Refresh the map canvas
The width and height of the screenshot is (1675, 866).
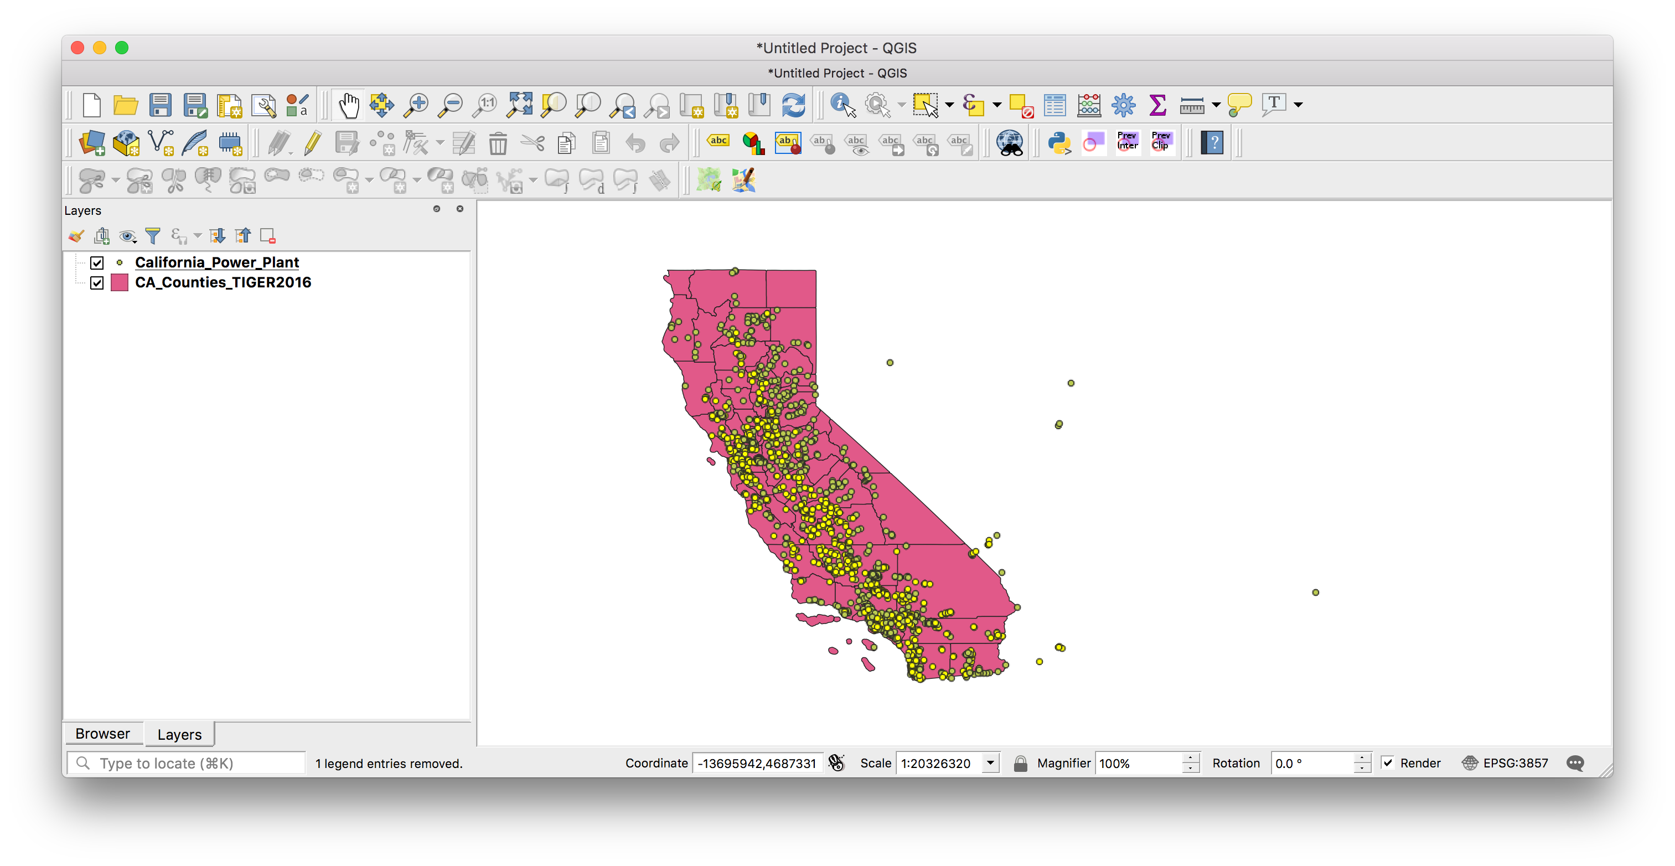[794, 105]
